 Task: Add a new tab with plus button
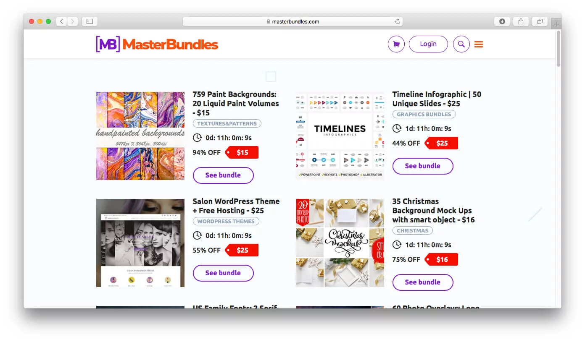[x=556, y=24]
